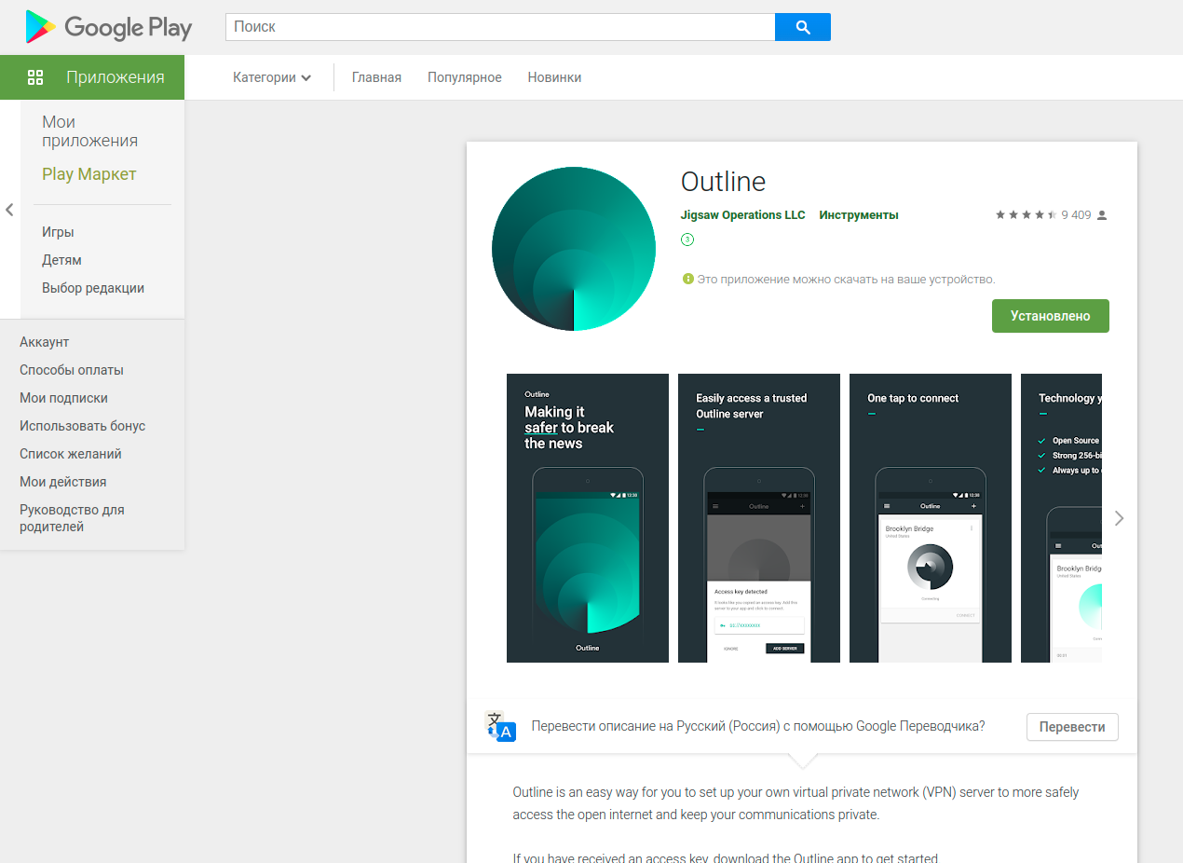This screenshot has height=863, width=1183.
Task: Click the star rating icons
Action: [x=1026, y=214]
